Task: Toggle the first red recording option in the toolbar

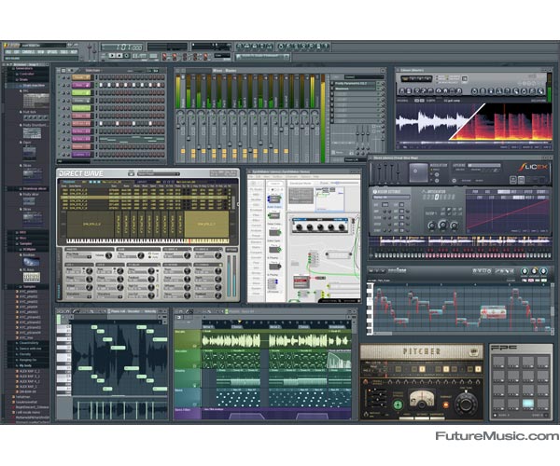Action: pyautogui.click(x=164, y=56)
